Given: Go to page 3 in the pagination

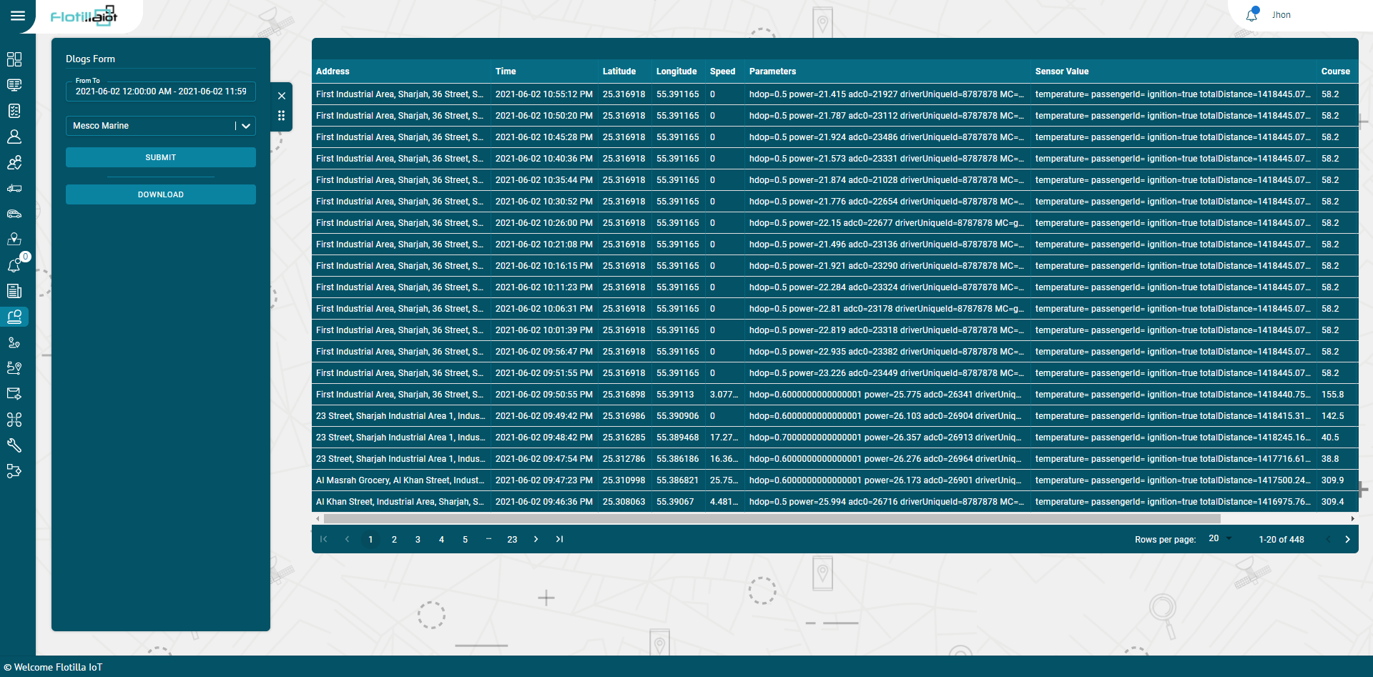Looking at the screenshot, I should click(x=418, y=540).
